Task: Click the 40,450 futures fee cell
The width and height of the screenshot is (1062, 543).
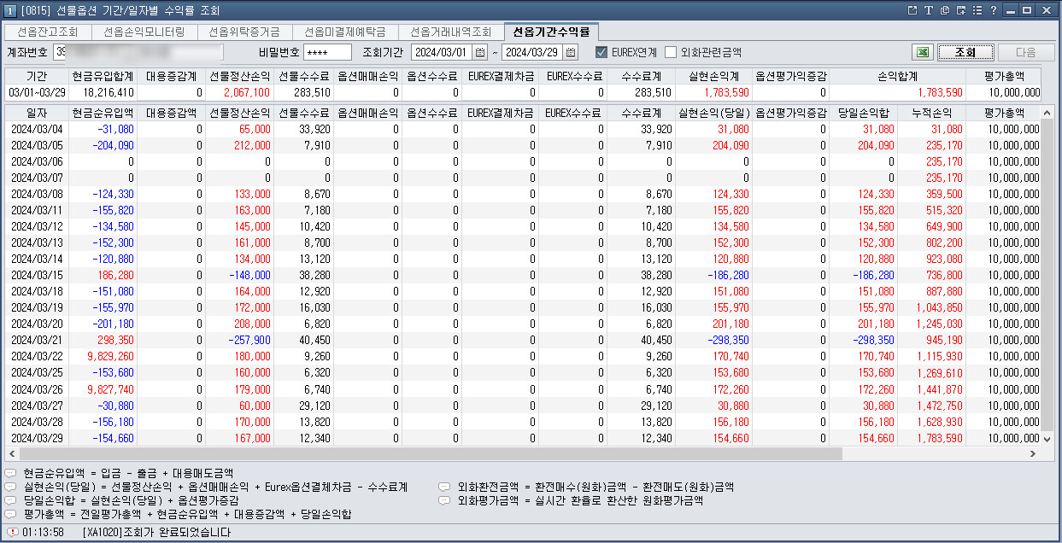Action: tap(303, 340)
